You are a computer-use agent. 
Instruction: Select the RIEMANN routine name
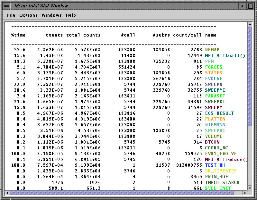(215, 125)
